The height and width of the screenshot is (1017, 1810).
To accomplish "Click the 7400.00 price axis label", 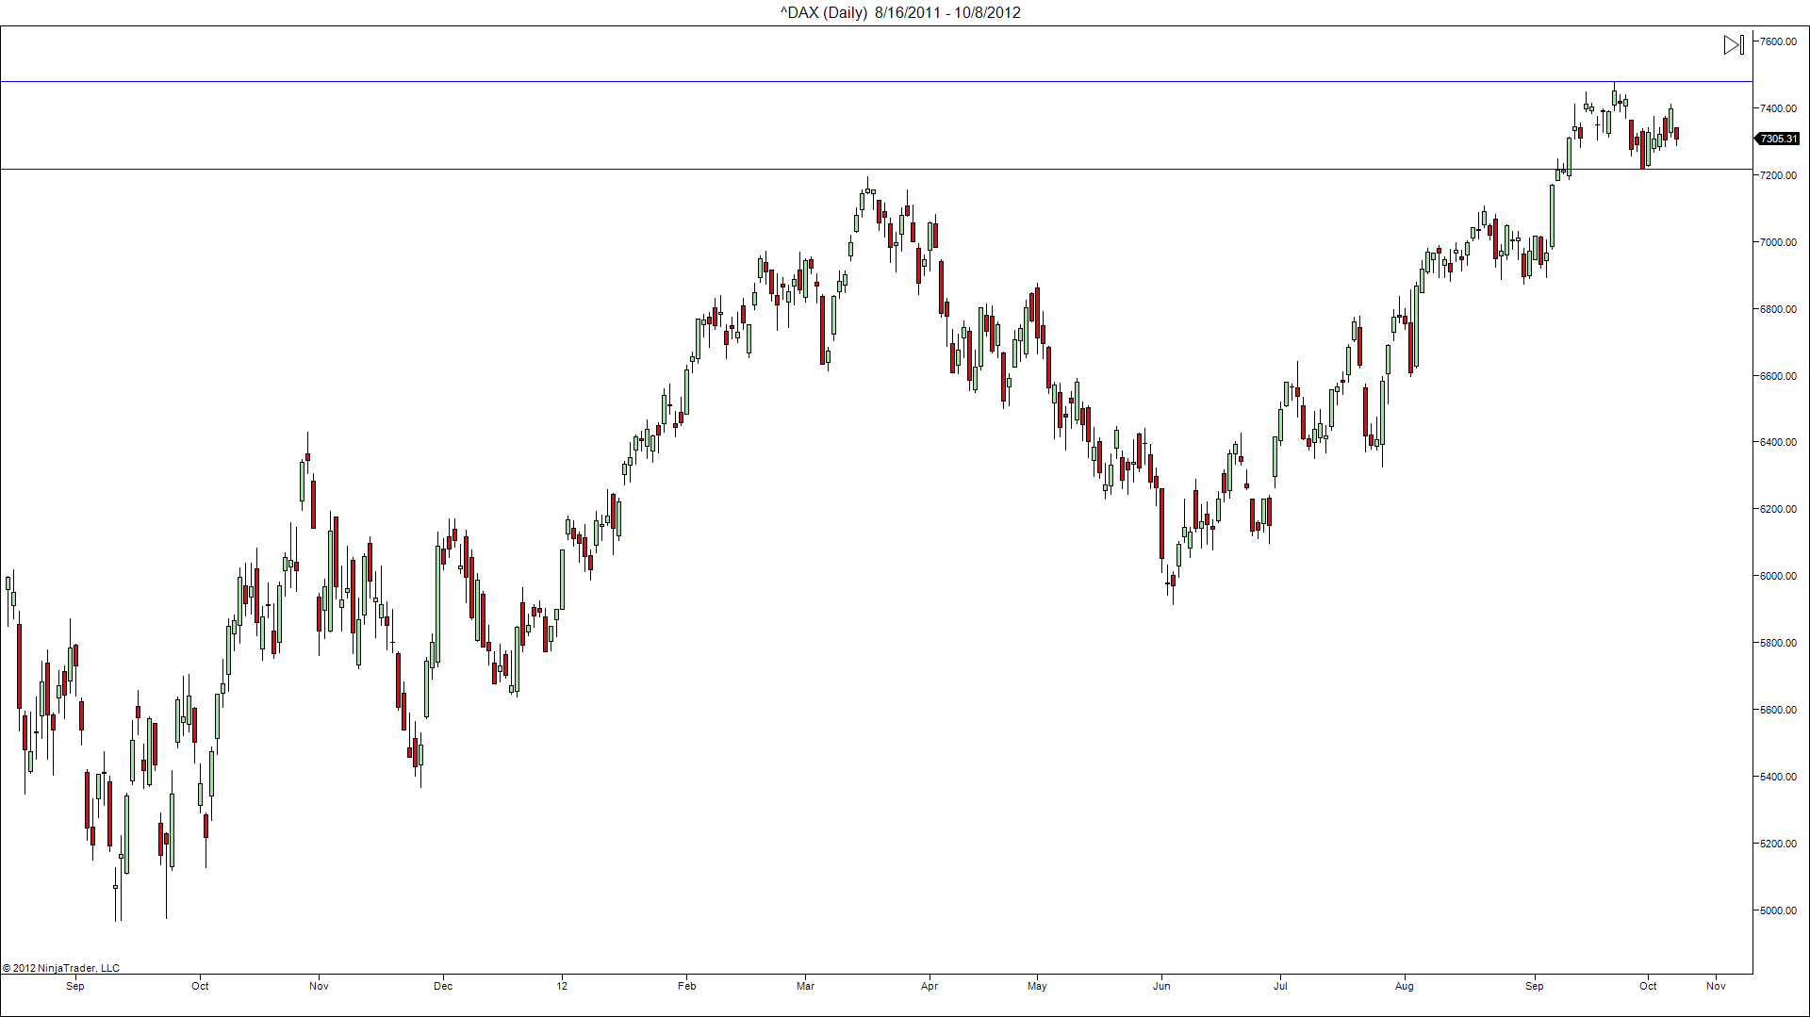I will [x=1778, y=108].
